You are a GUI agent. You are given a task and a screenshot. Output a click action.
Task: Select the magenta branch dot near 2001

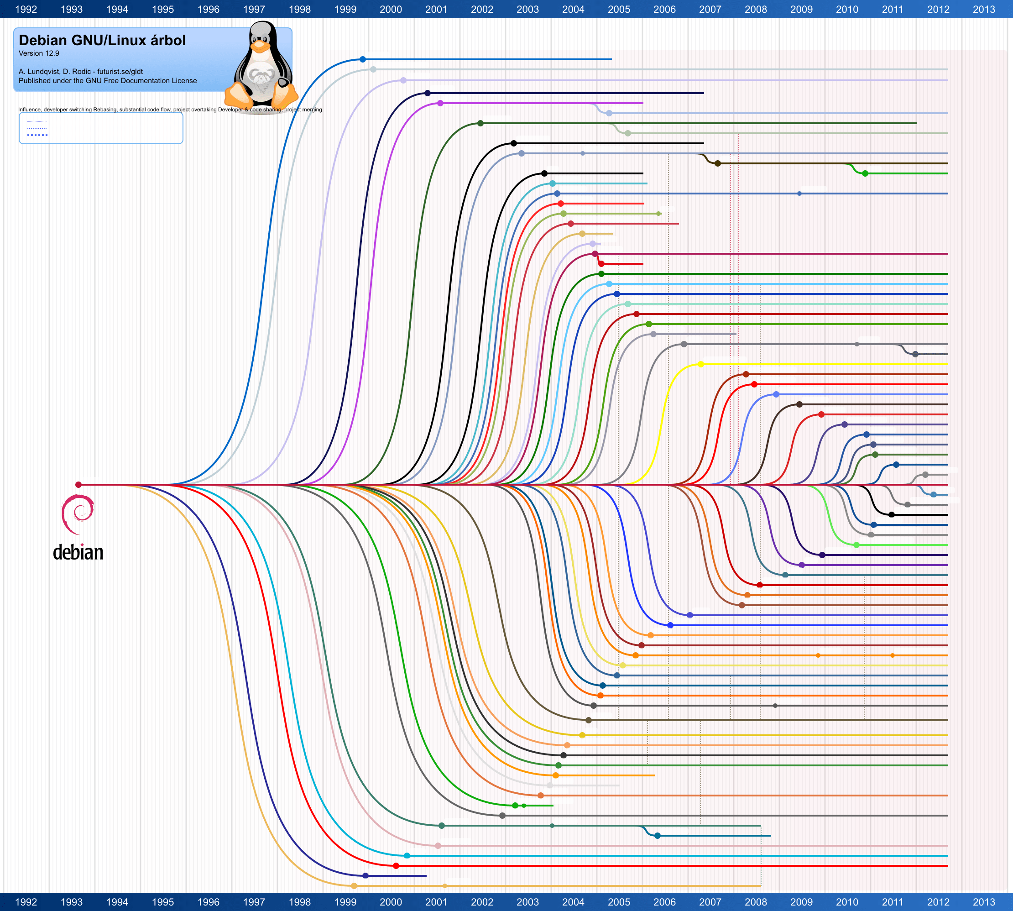(x=440, y=103)
